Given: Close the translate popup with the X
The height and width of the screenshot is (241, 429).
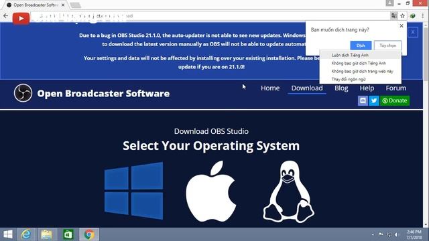Looking at the screenshot, I should click(402, 25).
